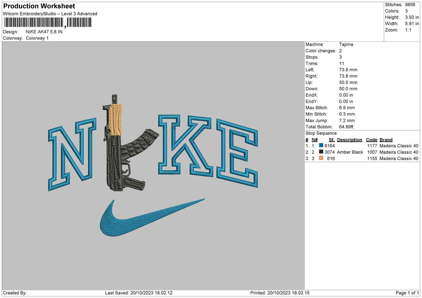This screenshot has height=298, width=422.
Task: Click the Production Worksheet title
Action: [39, 6]
